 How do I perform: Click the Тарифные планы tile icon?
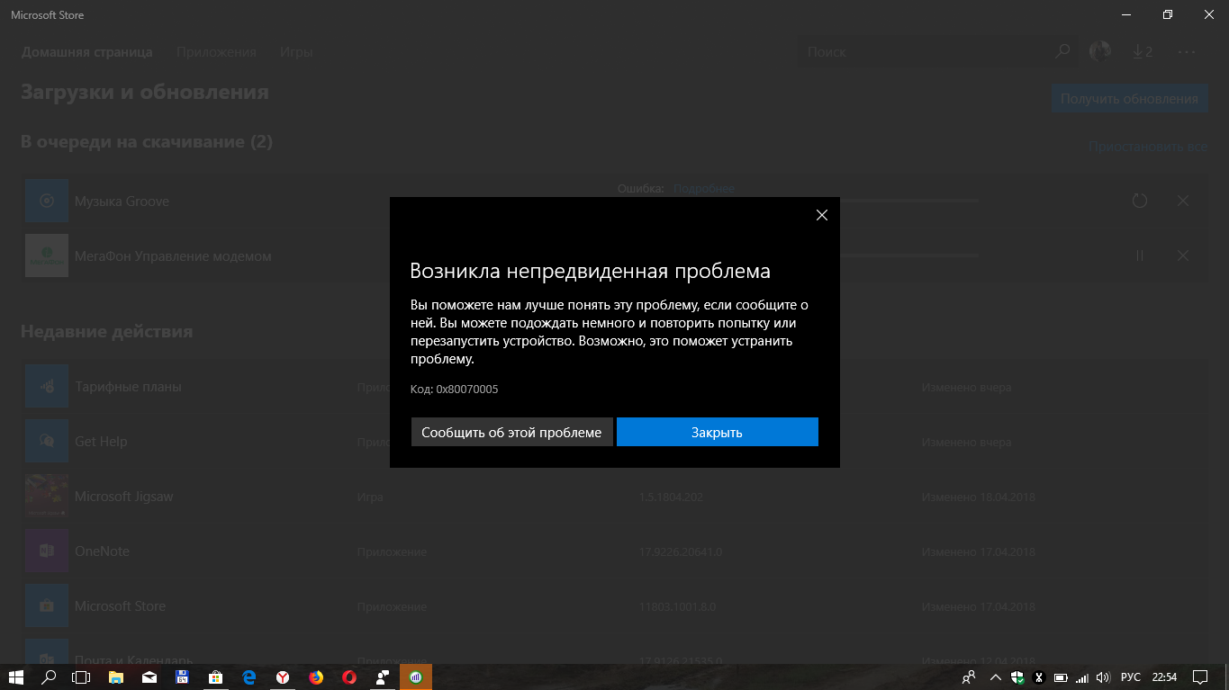tap(47, 387)
